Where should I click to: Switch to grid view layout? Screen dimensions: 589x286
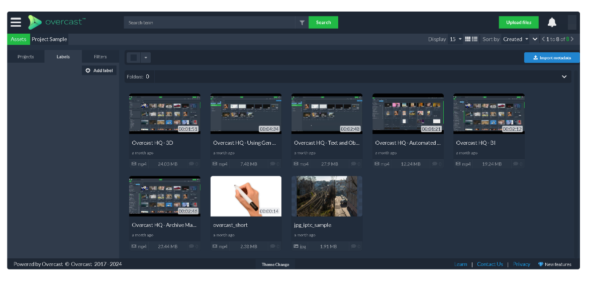click(468, 39)
